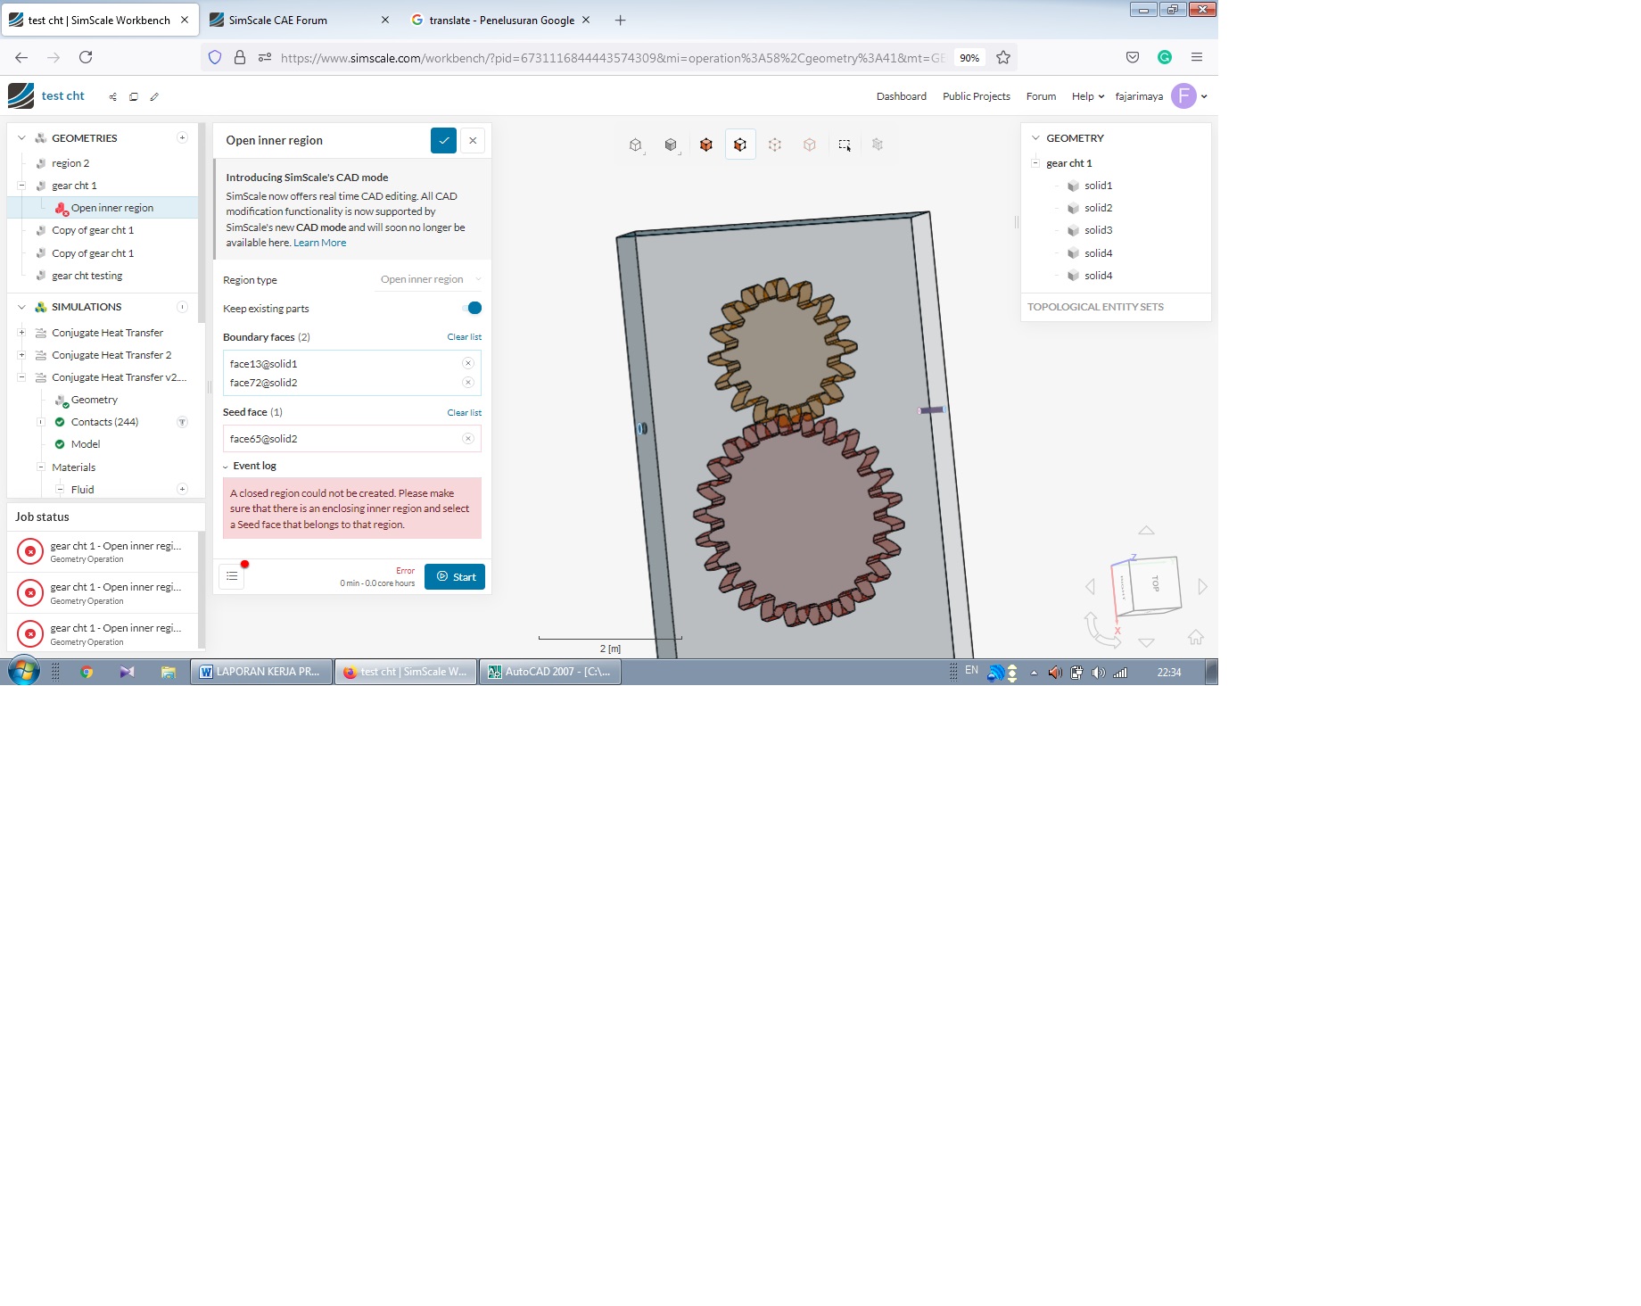Expand the Conjugate Heat Transfer 2 node
Viewport: 1641px width, 1306px height.
(21, 355)
